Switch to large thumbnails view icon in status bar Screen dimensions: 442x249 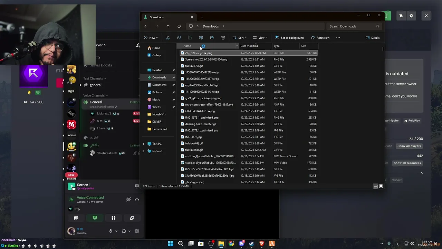[x=381, y=186]
